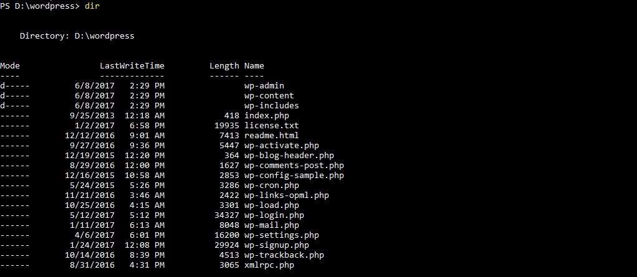Click the typed dir command
Viewport: 637px width, 277px height.
click(x=92, y=6)
